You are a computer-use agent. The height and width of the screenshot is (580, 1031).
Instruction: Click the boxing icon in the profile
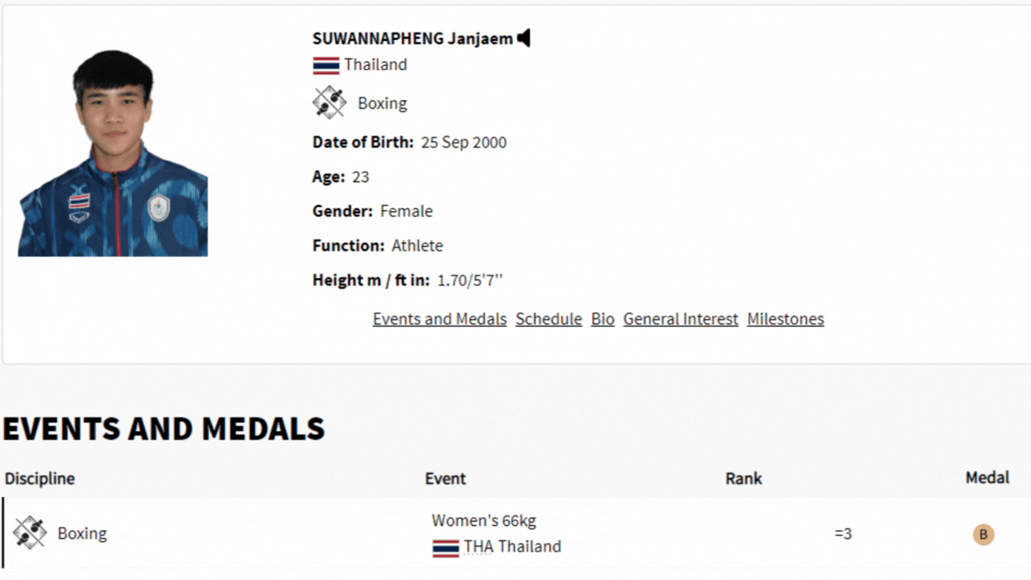(329, 103)
